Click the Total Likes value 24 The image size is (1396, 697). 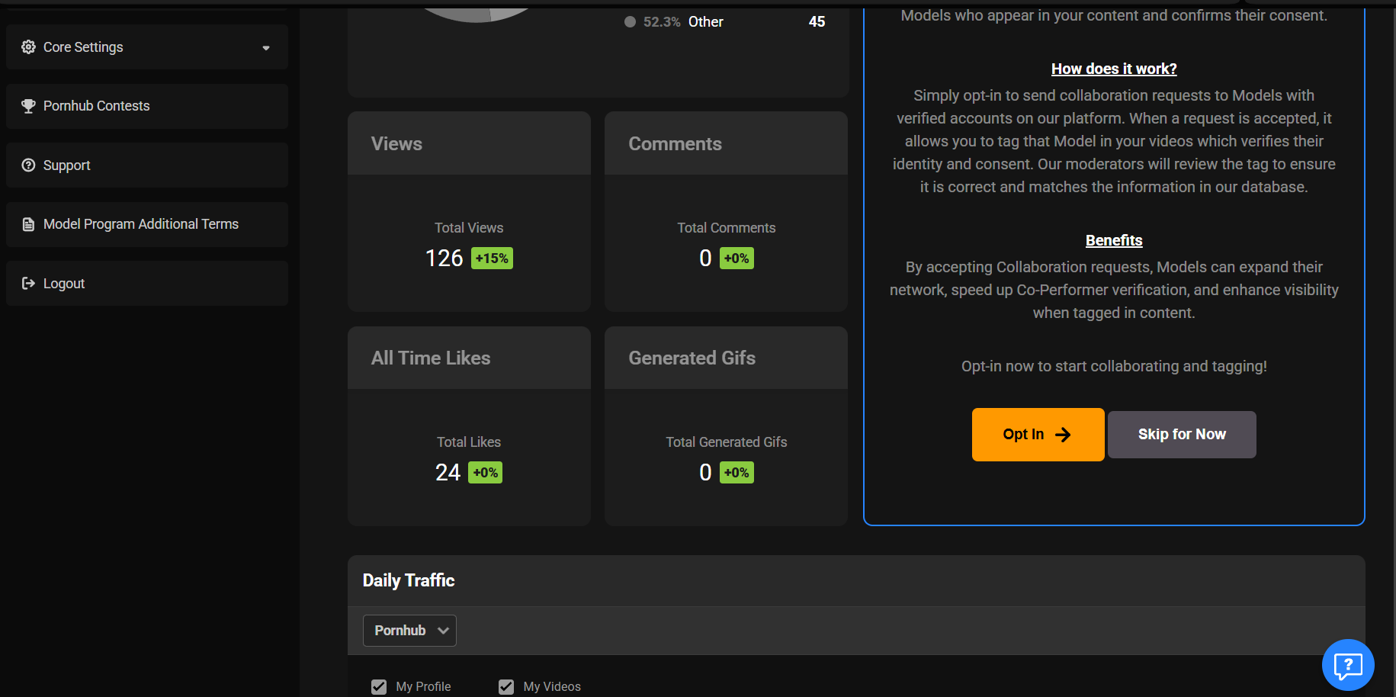tap(448, 473)
